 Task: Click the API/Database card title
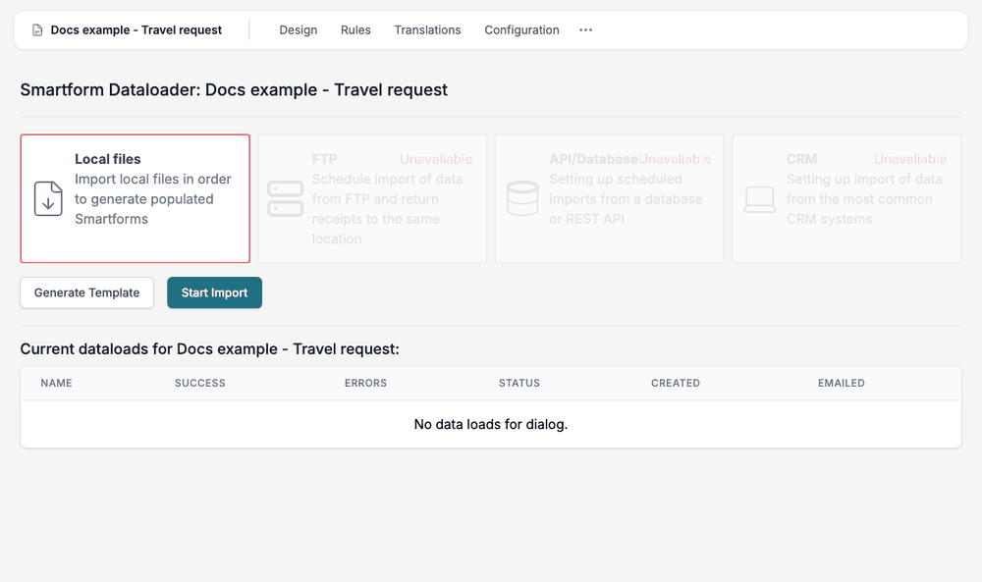tap(593, 159)
